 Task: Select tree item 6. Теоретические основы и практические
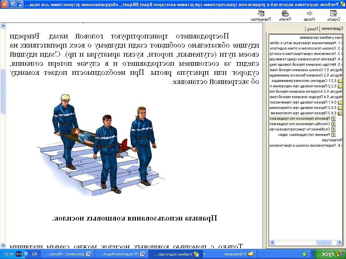pyautogui.click(x=306, y=145)
